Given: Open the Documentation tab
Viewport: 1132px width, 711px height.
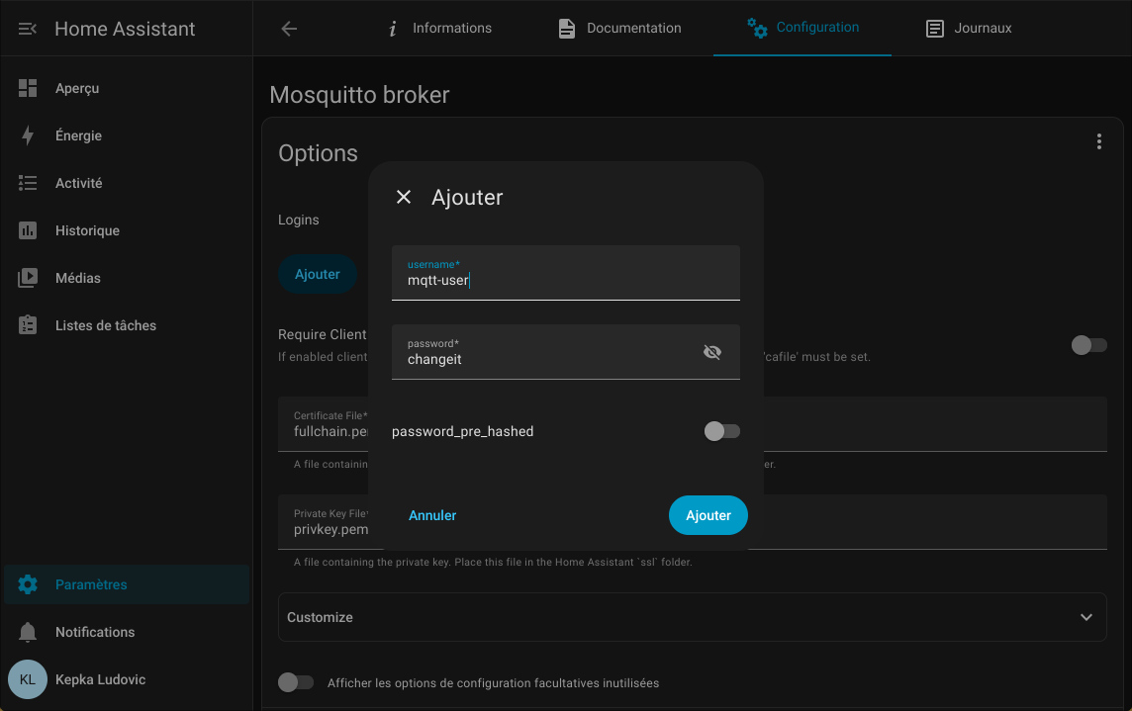Looking at the screenshot, I should (619, 29).
